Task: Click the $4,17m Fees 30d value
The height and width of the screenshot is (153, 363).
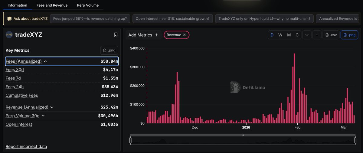Action: 110,70
